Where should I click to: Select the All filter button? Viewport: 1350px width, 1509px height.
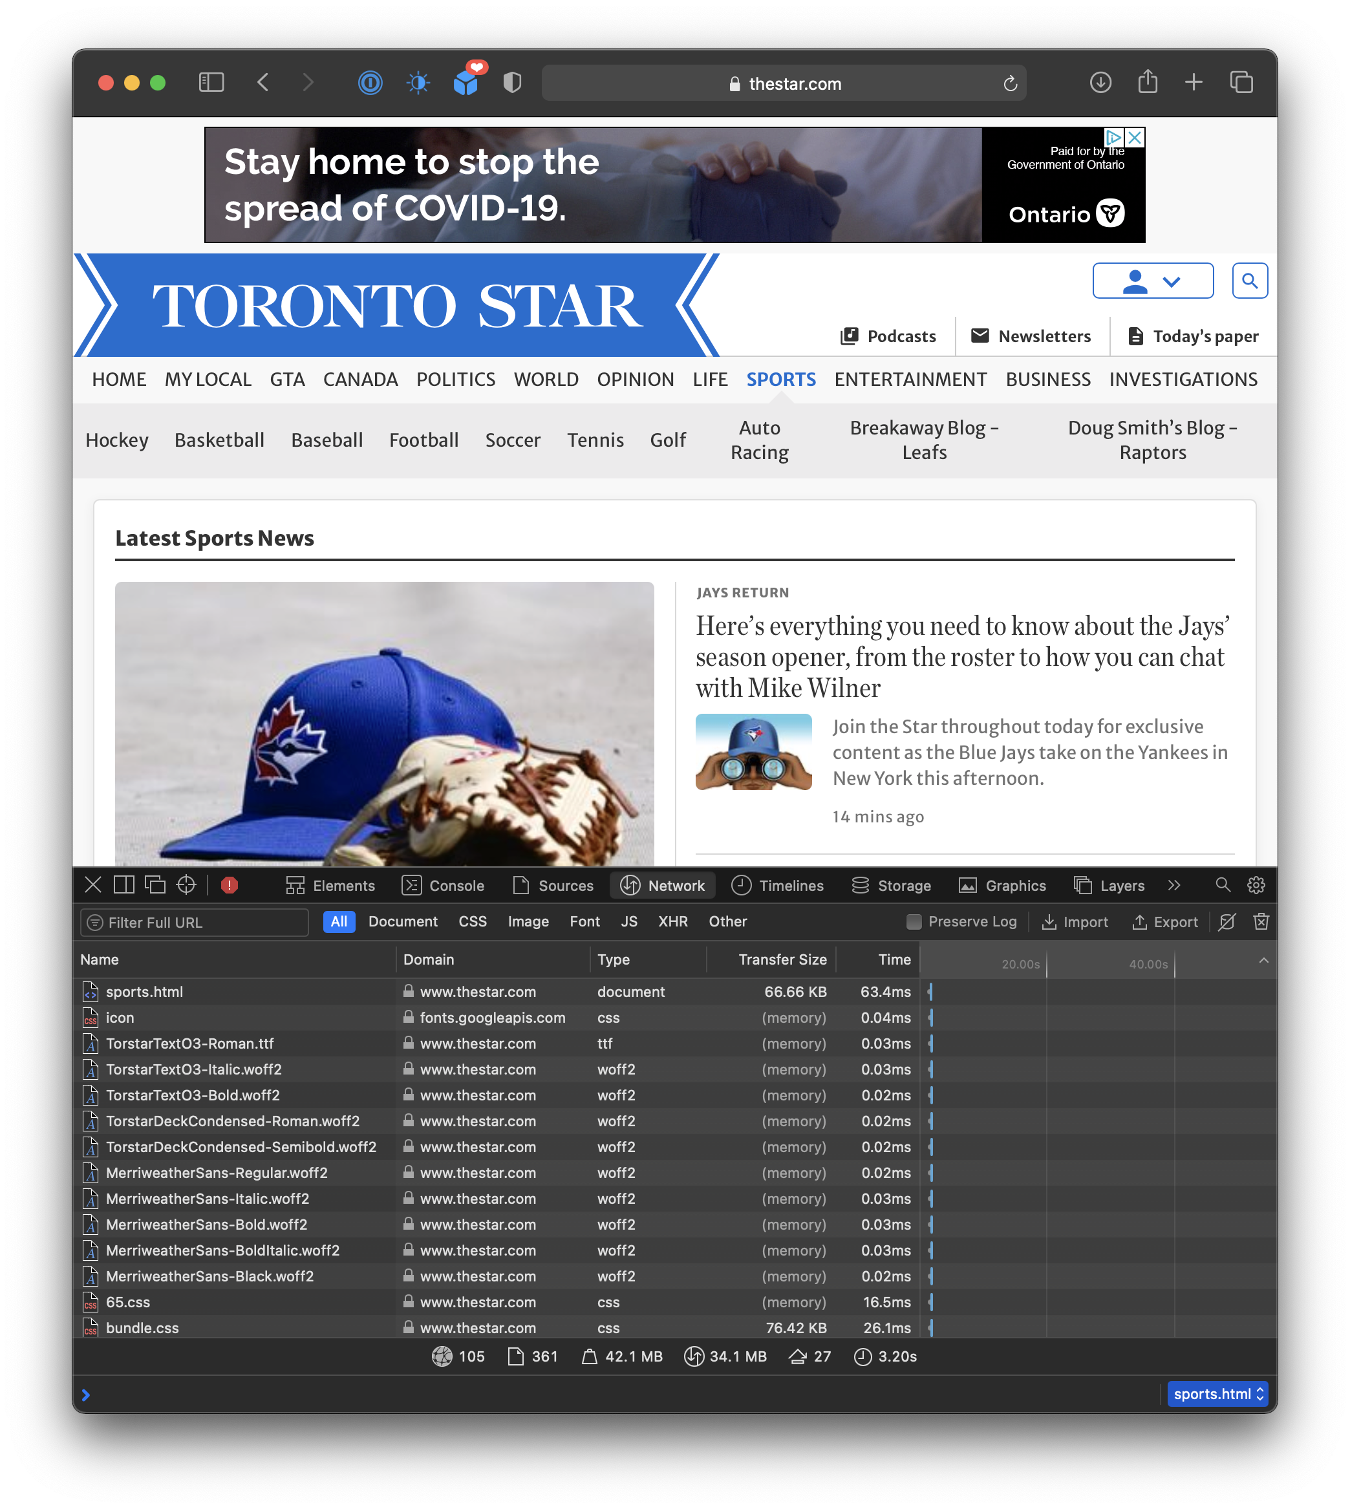[339, 921]
